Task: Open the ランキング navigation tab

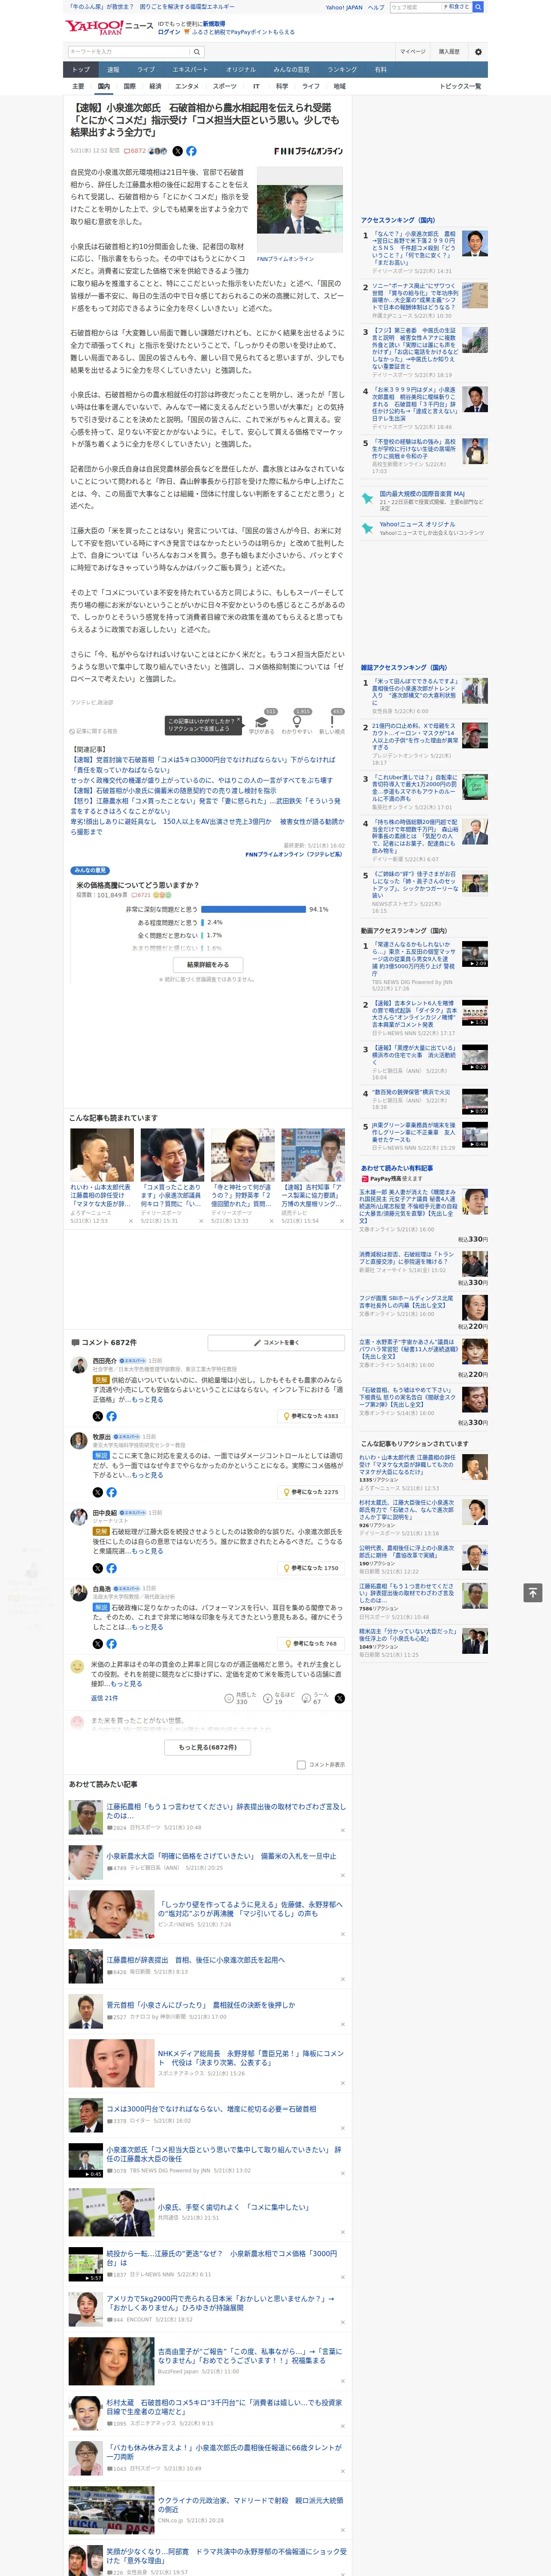Action: tap(342, 70)
